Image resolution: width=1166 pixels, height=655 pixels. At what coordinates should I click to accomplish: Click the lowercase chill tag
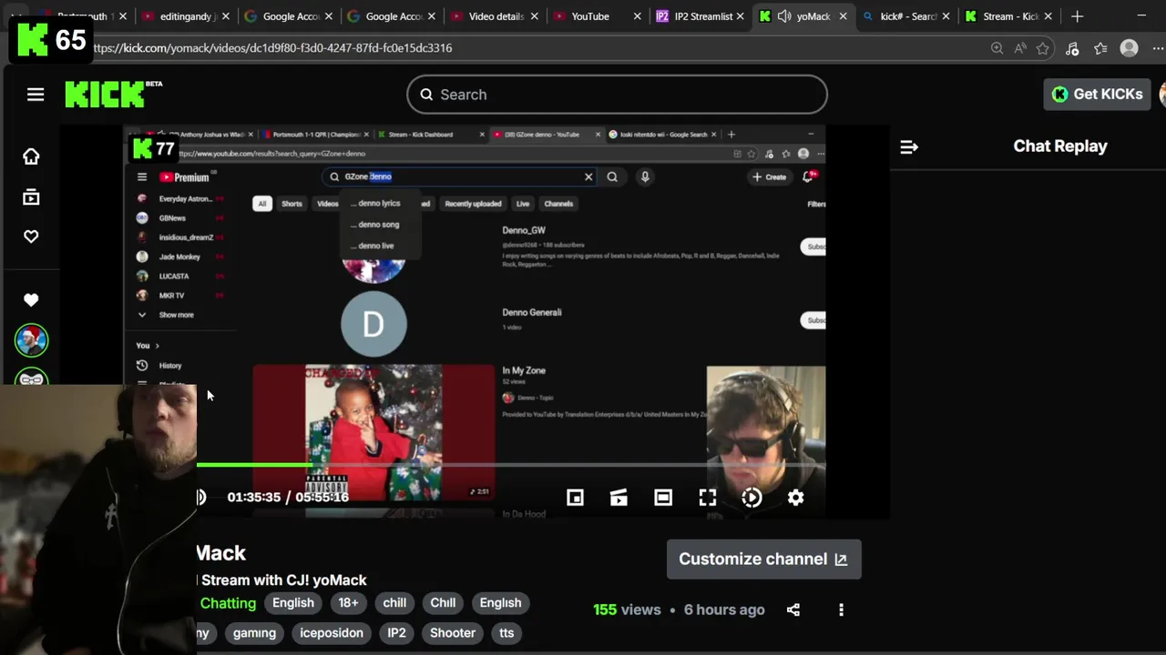(x=394, y=603)
